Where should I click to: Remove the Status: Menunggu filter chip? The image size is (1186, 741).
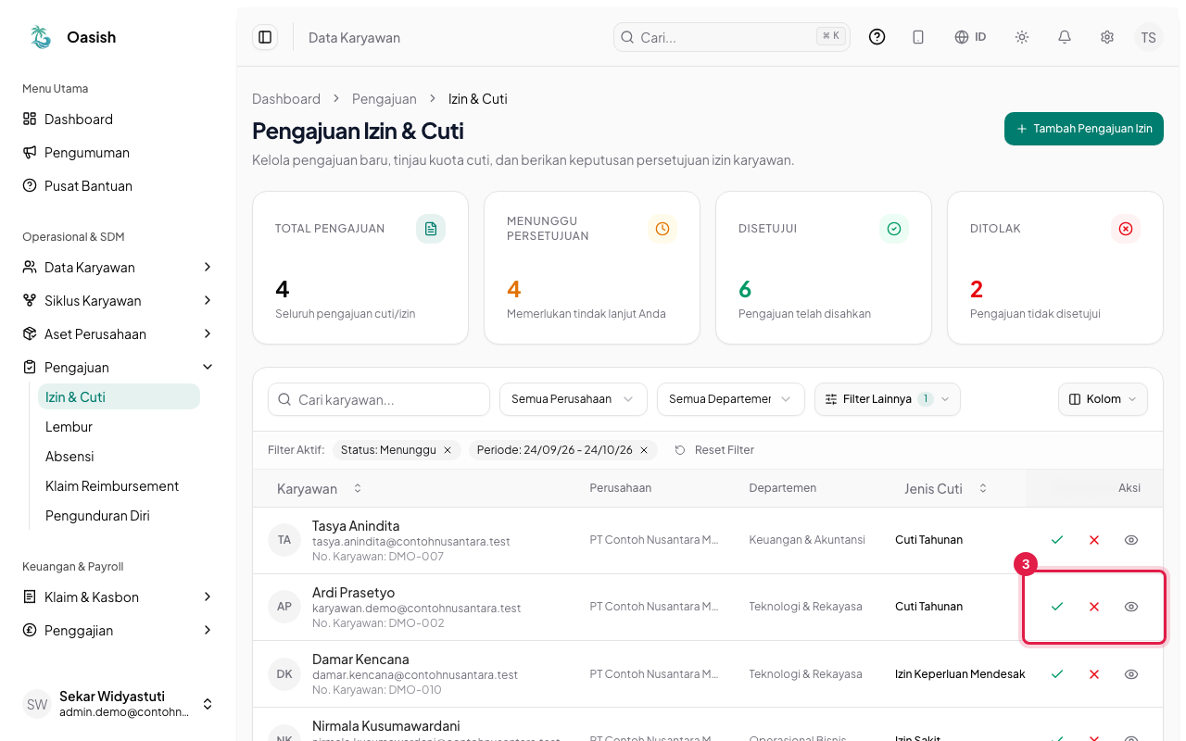(448, 450)
